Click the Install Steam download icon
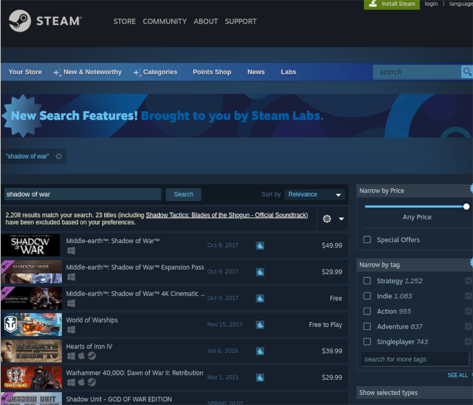The image size is (473, 405). pyautogui.click(x=372, y=4)
